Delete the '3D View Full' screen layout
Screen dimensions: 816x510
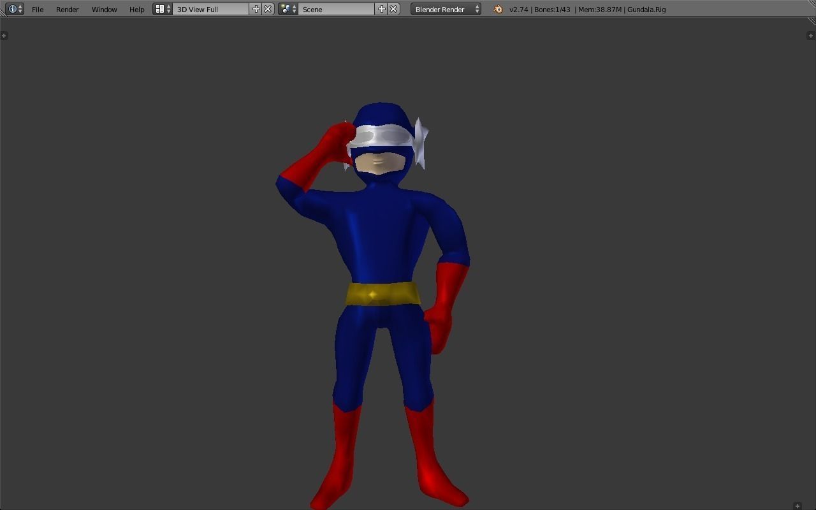(x=268, y=9)
